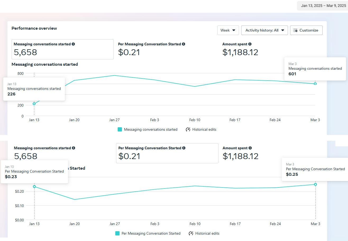Click the teal Per Messaging Conversation Started legend swatch
The height and width of the screenshot is (241, 348).
(117, 233)
